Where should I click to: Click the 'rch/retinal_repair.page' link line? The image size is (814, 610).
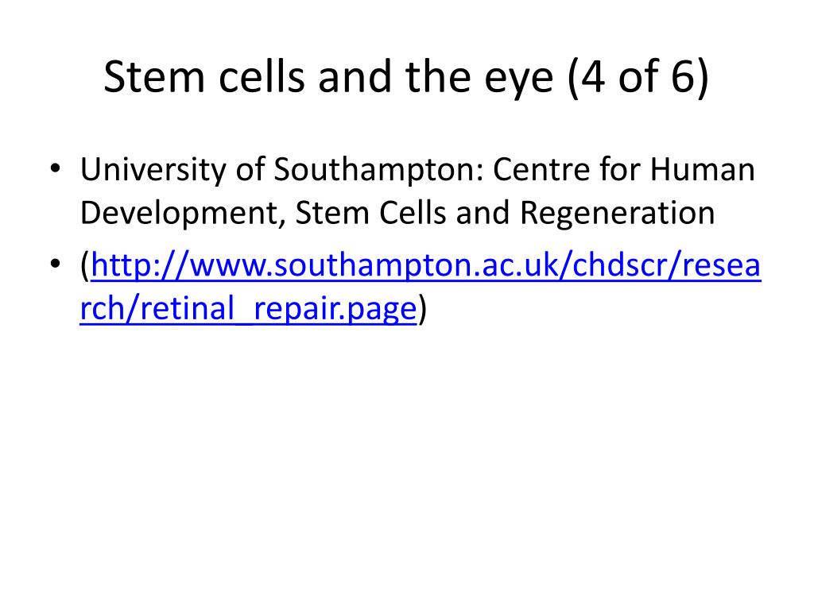coord(248,309)
